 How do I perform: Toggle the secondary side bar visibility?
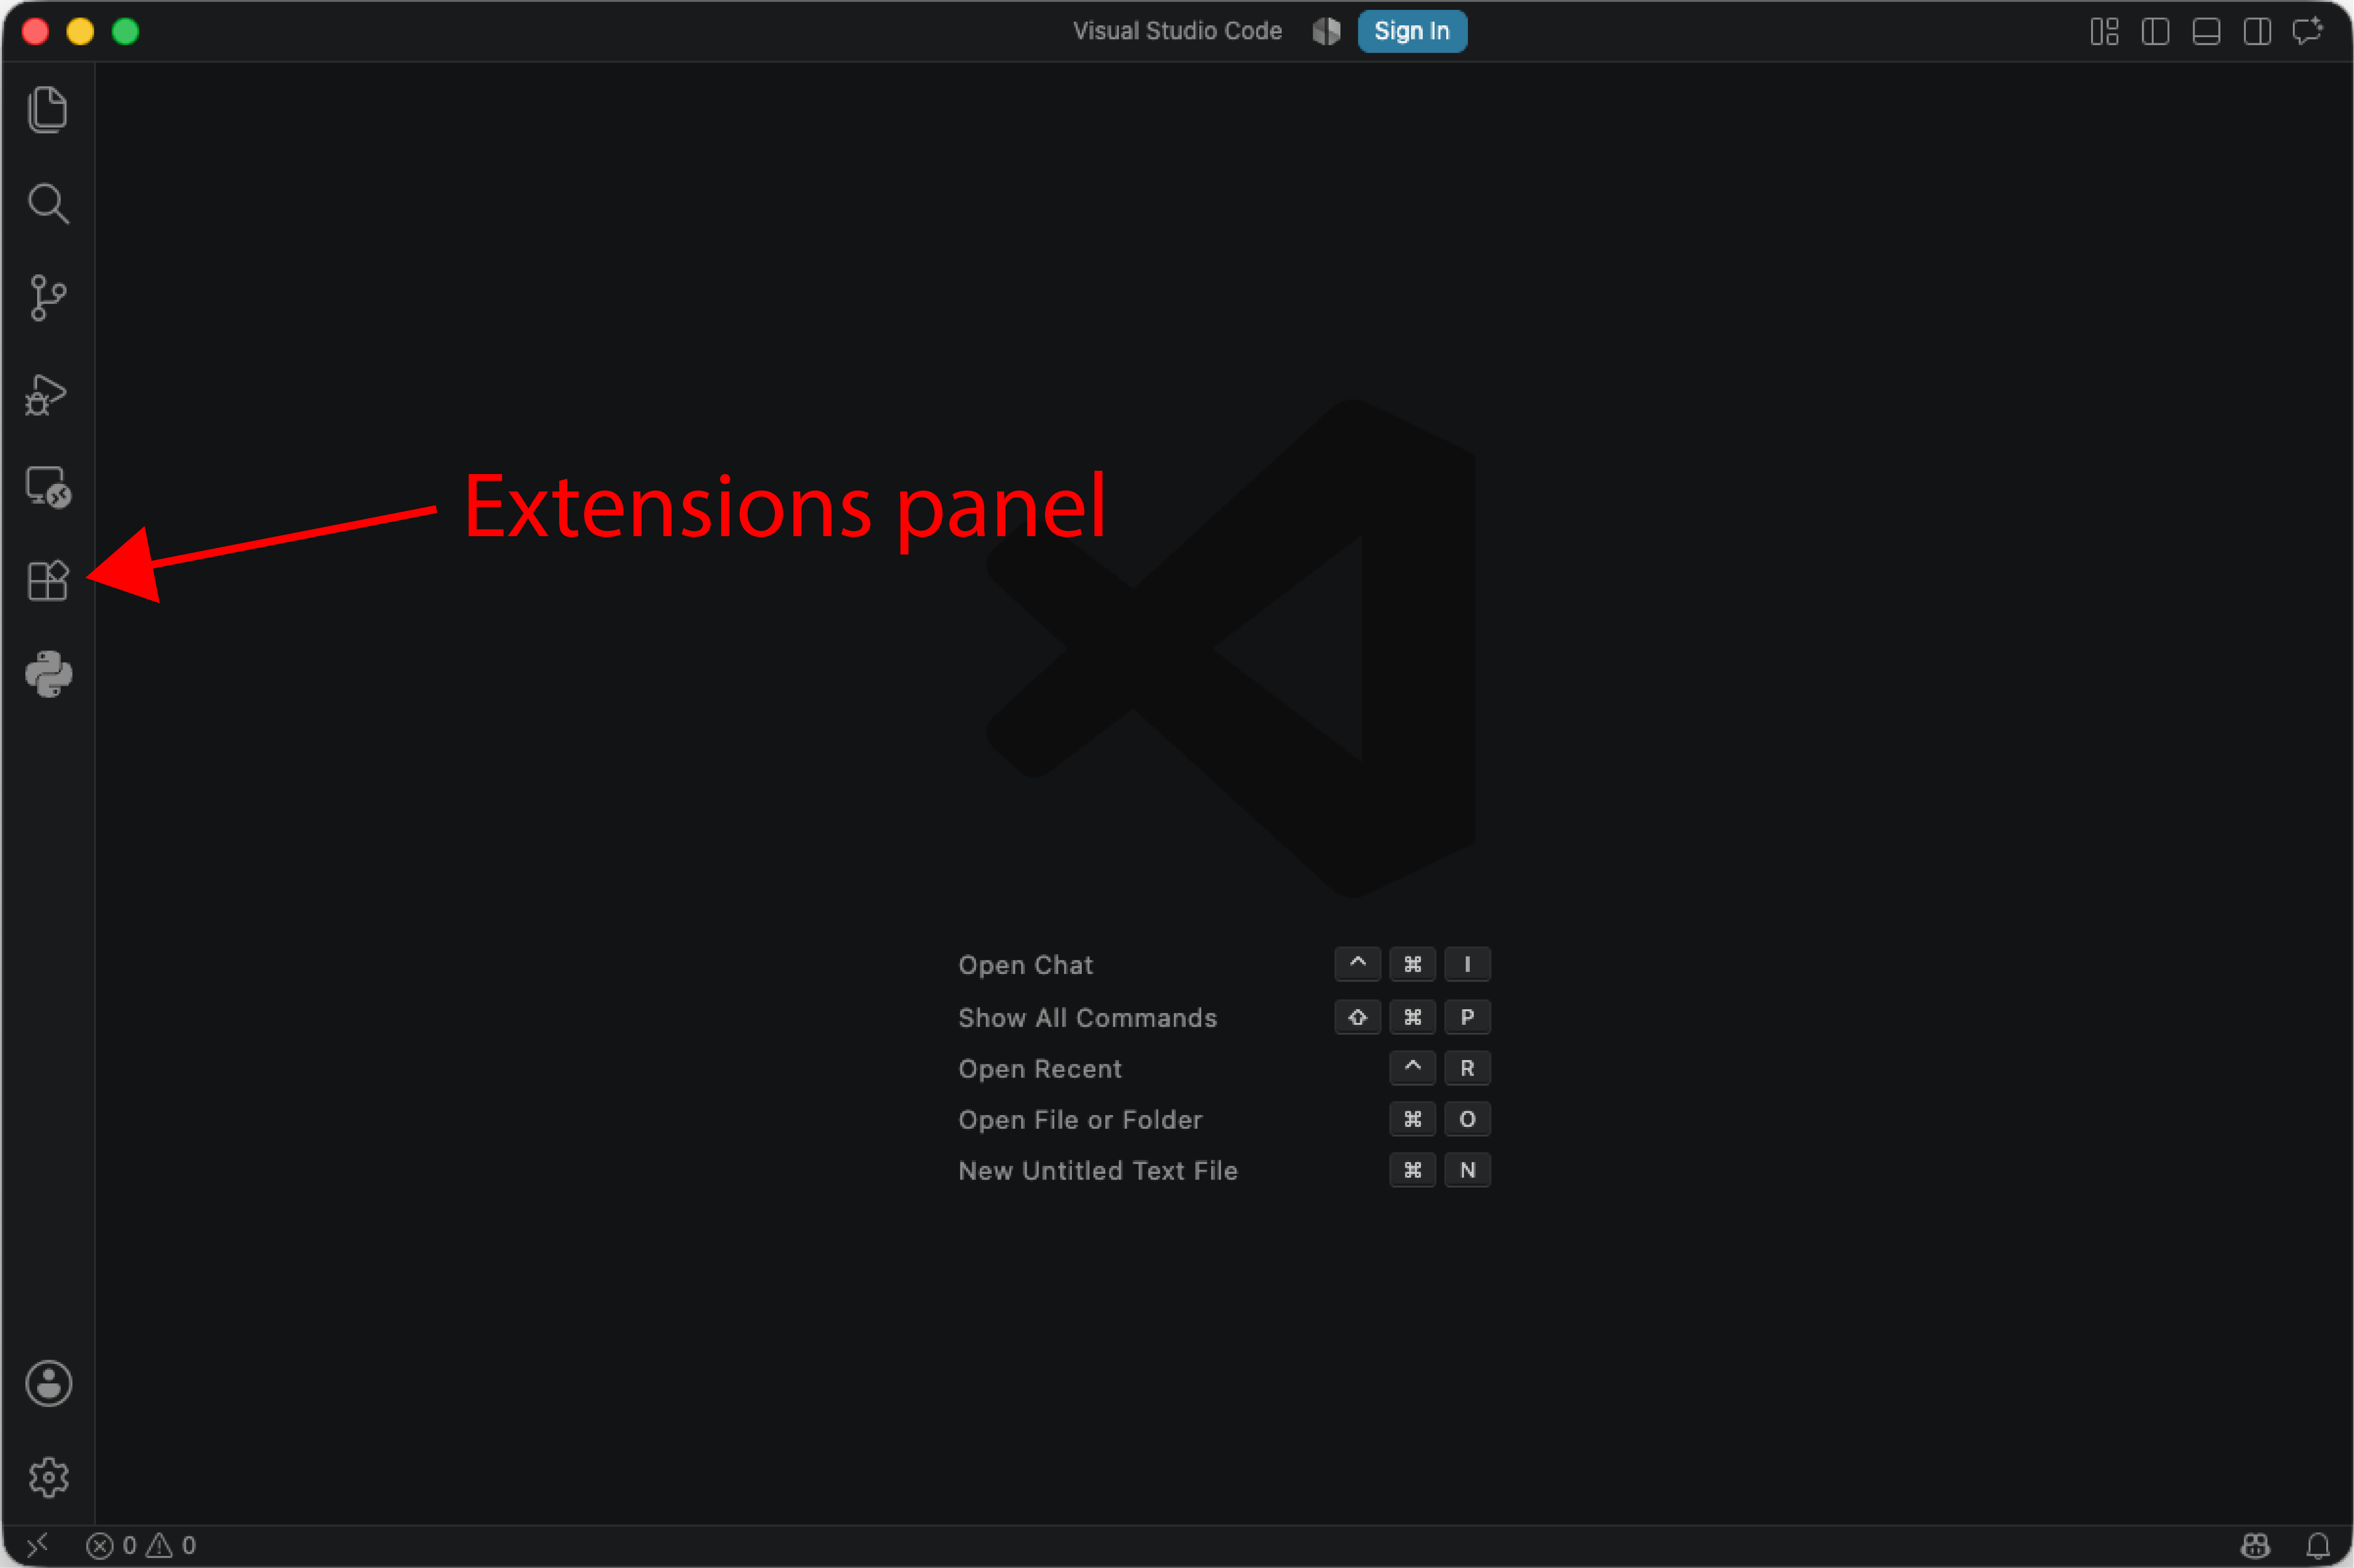(x=2257, y=31)
